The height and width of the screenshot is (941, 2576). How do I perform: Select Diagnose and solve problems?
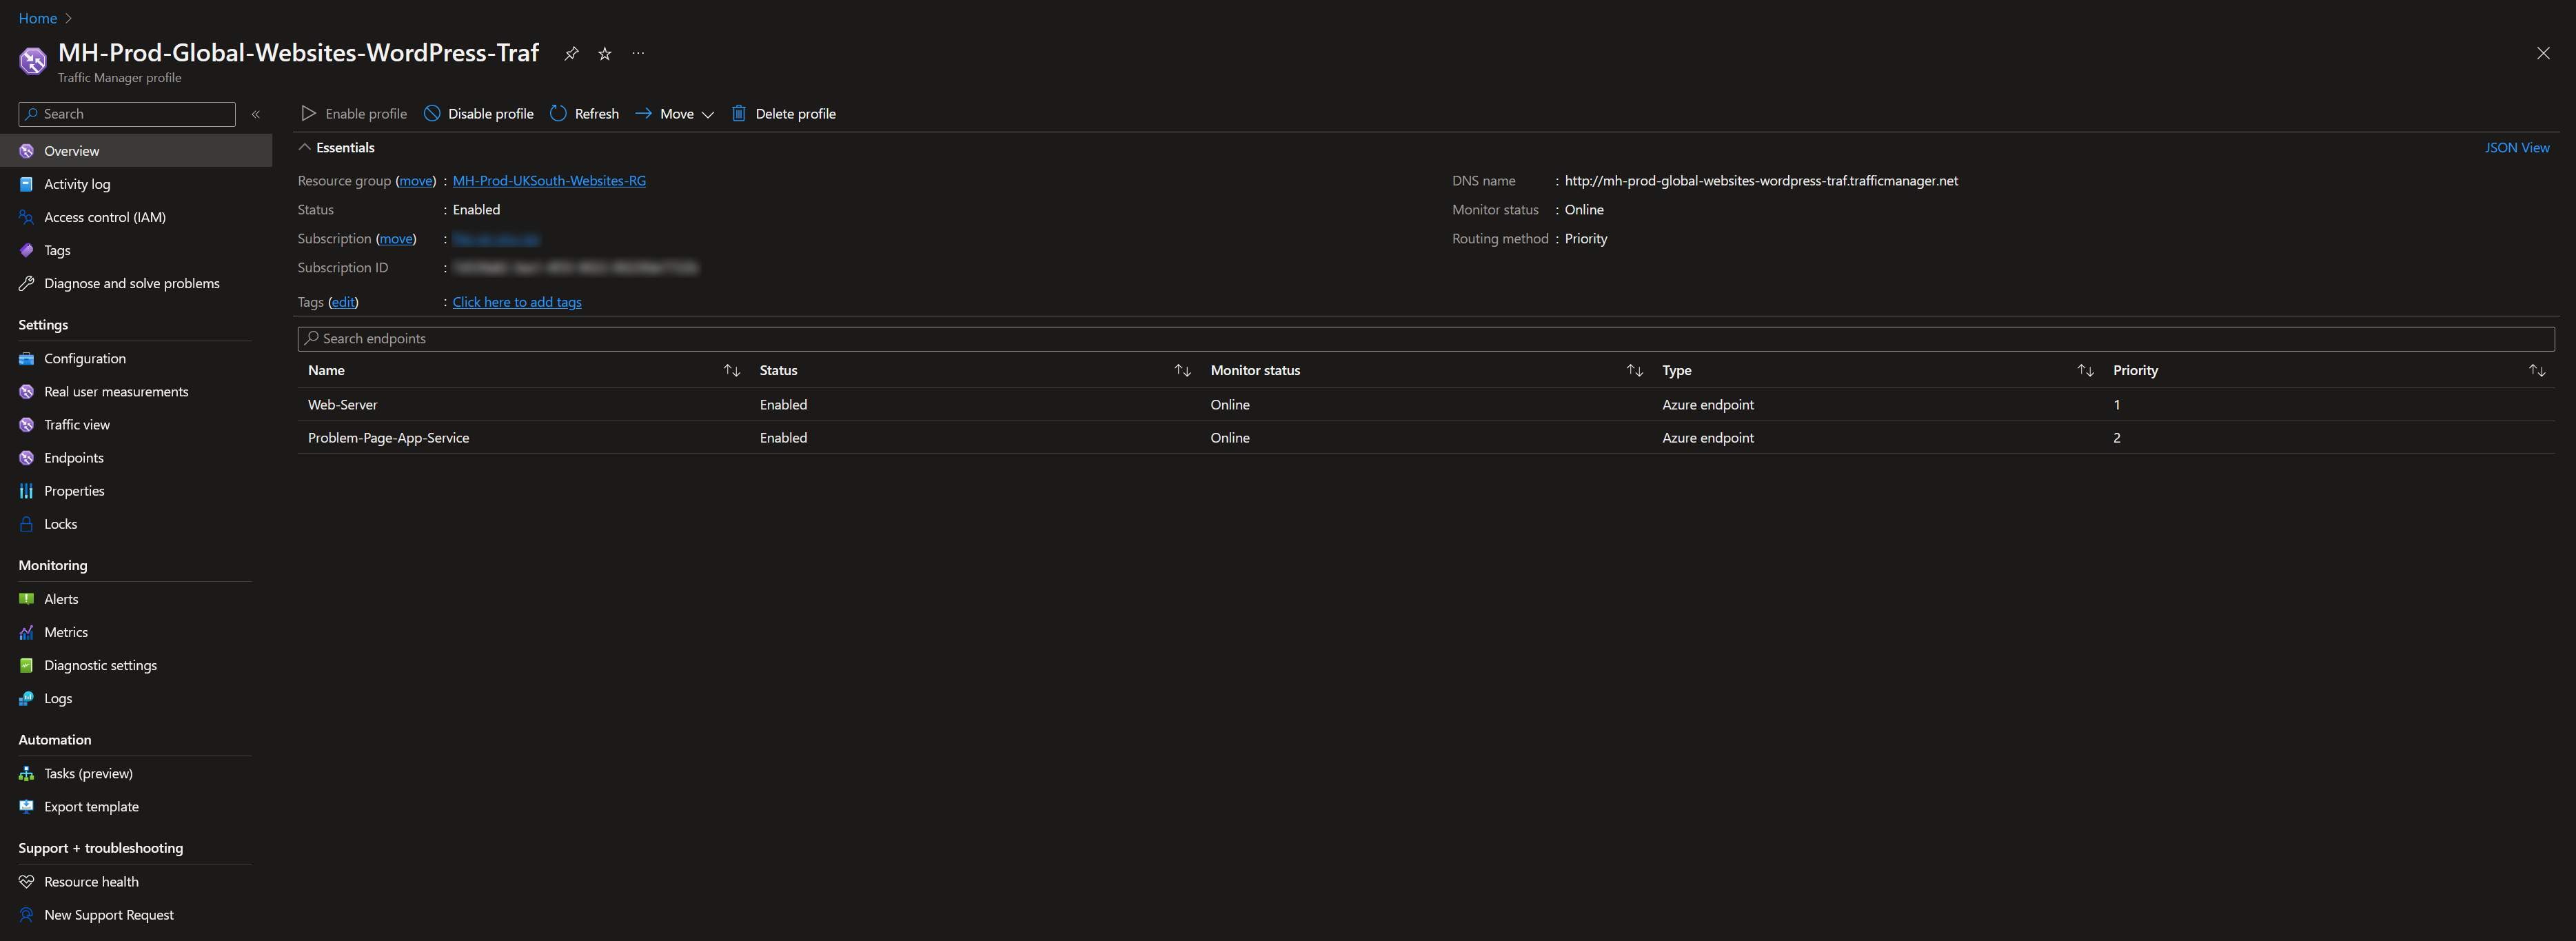point(131,283)
